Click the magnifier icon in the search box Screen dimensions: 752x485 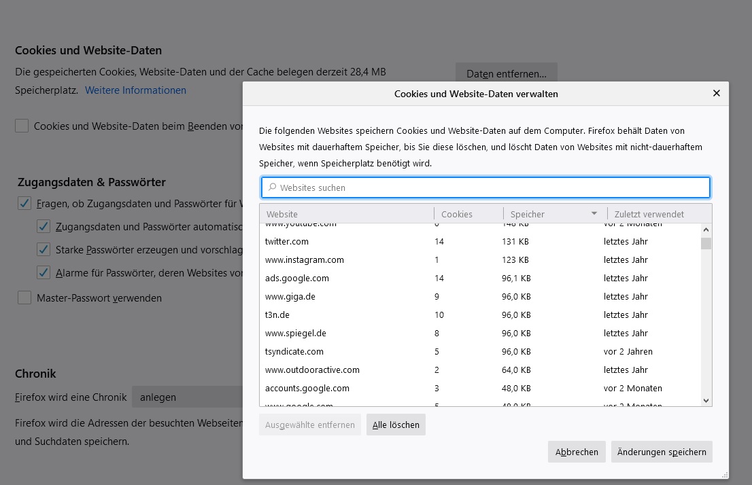[273, 187]
